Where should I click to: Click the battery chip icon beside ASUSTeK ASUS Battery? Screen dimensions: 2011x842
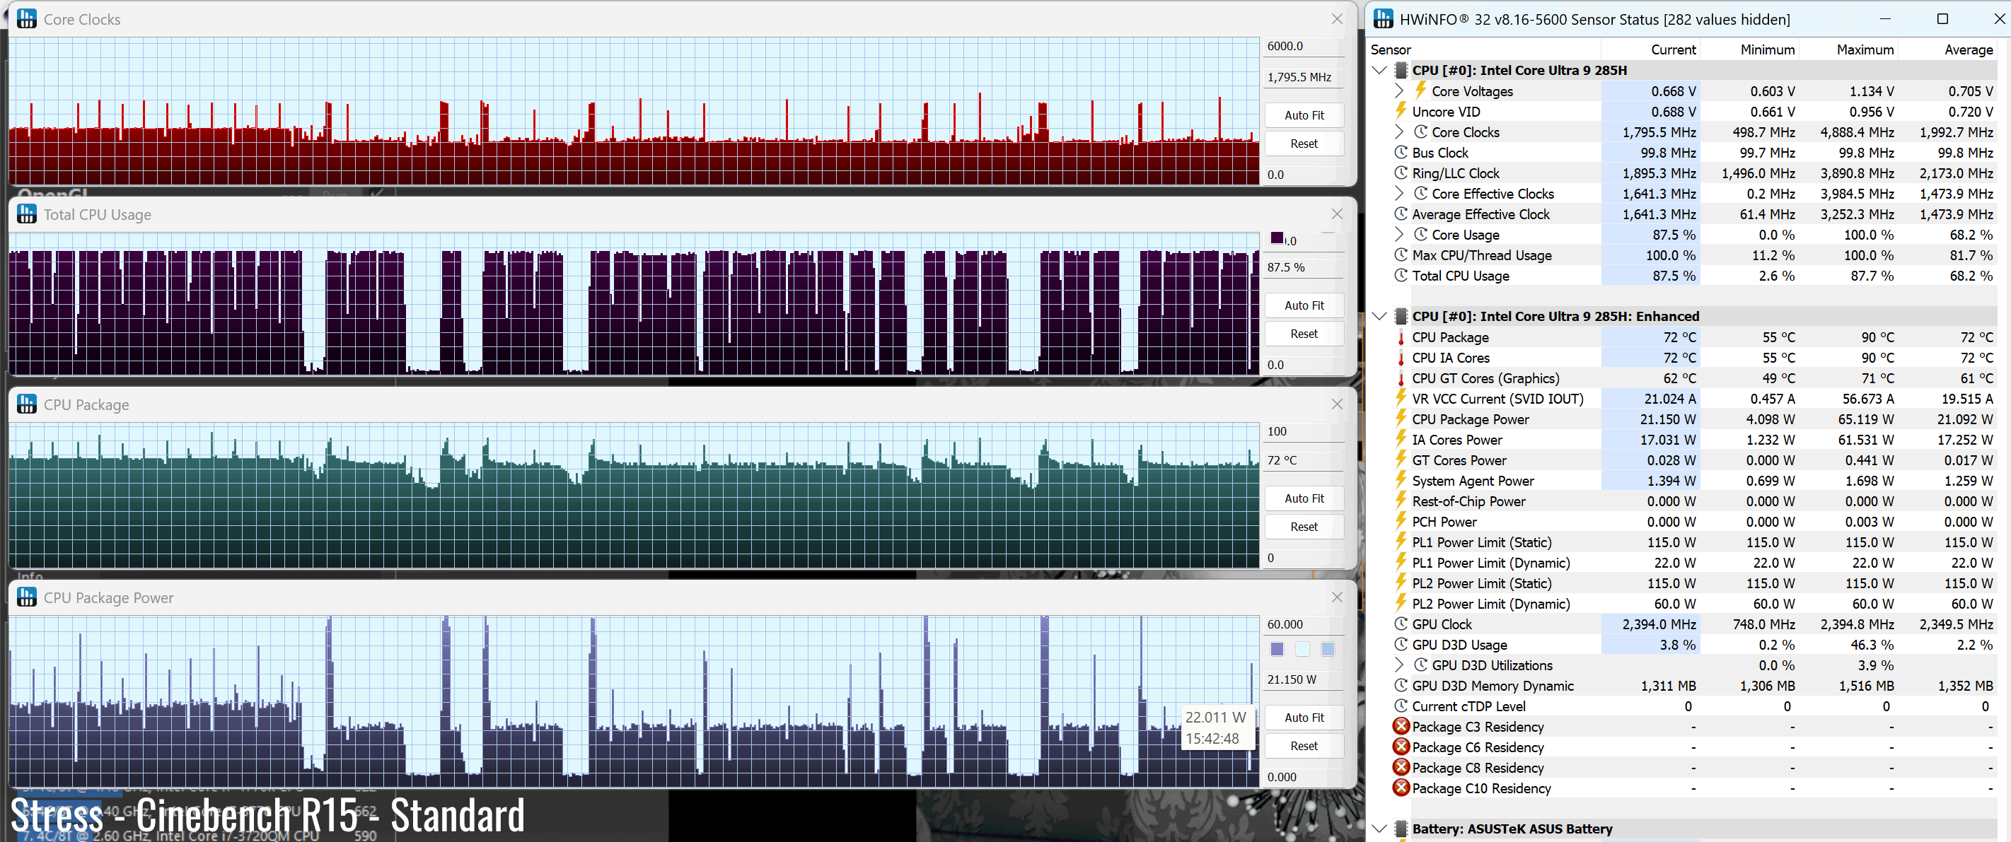tap(1401, 829)
